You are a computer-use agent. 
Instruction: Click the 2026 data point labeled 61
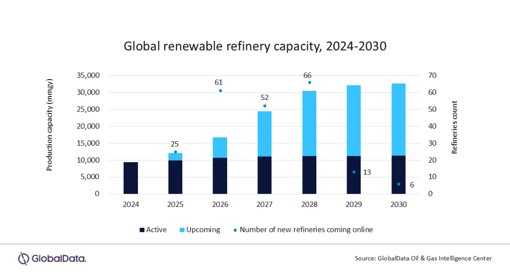tap(220, 91)
